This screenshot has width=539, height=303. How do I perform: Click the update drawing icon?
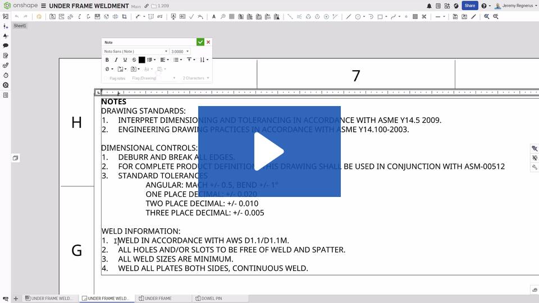click(x=39, y=16)
